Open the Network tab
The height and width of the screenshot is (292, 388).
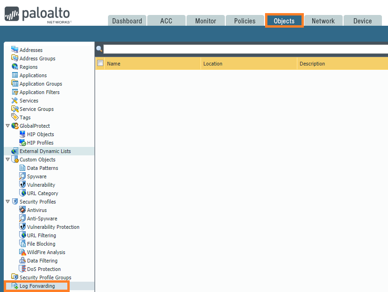tap(323, 21)
